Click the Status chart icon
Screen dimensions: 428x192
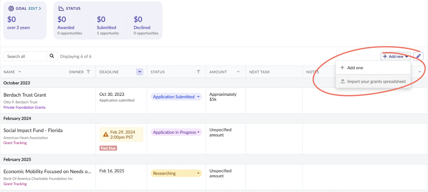[61, 9]
